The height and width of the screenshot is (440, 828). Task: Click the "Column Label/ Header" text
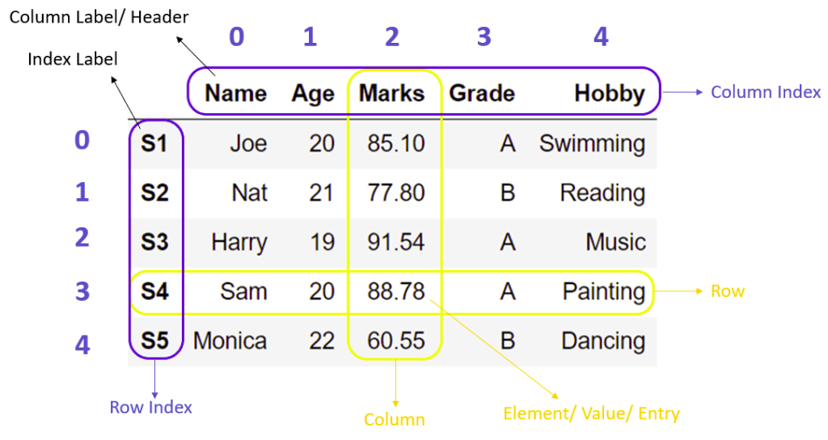pyautogui.click(x=99, y=16)
